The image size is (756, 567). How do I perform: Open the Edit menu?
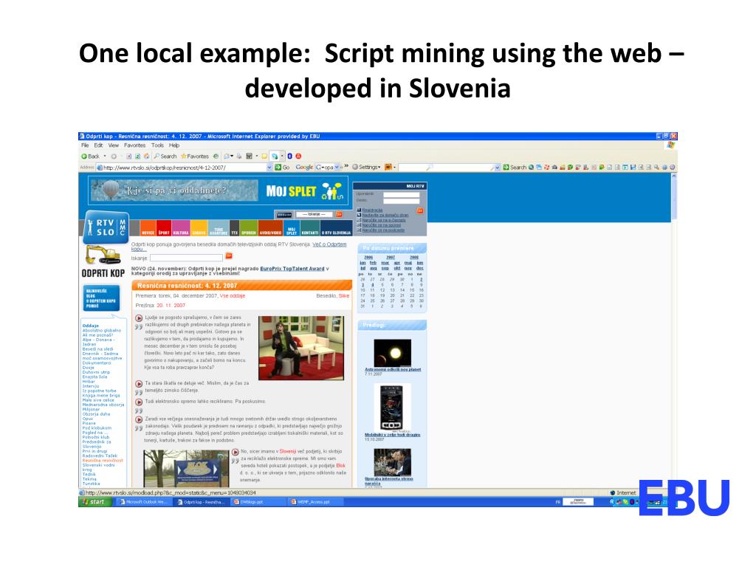[x=98, y=145]
